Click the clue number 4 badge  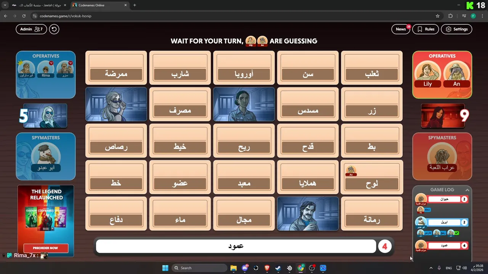[x=385, y=246]
